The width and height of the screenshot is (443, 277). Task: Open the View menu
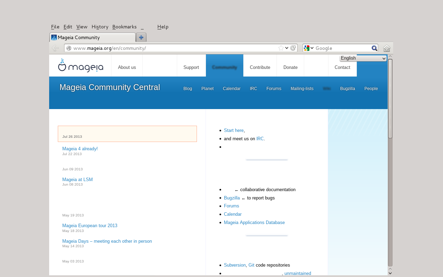(82, 27)
